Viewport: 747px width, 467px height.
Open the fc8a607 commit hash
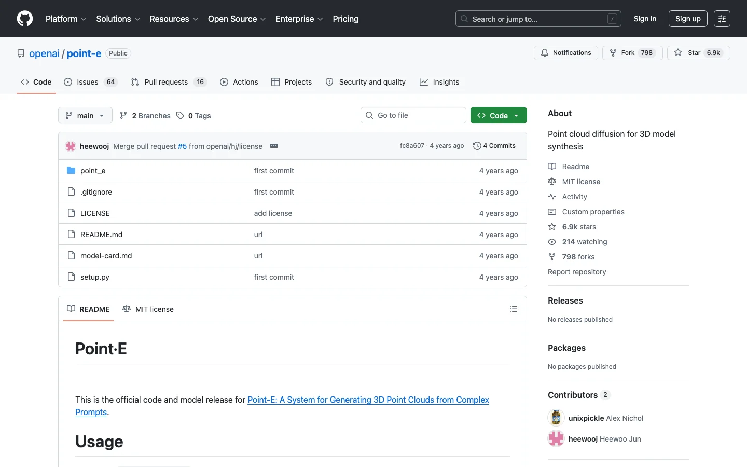click(x=412, y=146)
